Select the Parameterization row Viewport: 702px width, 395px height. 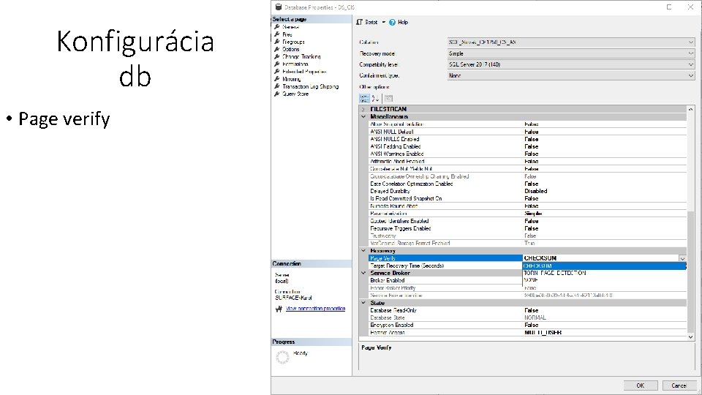[527, 214]
